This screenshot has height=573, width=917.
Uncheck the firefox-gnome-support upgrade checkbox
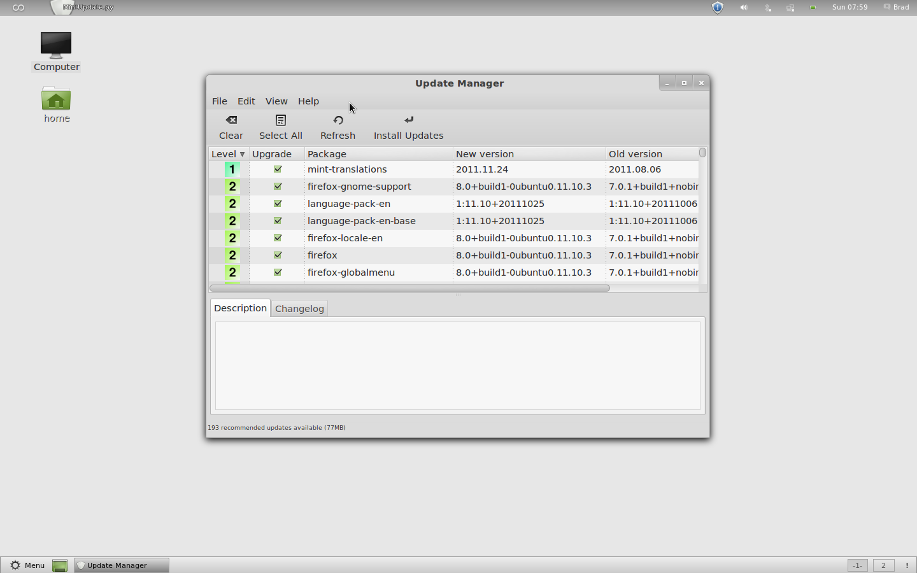pyautogui.click(x=278, y=187)
